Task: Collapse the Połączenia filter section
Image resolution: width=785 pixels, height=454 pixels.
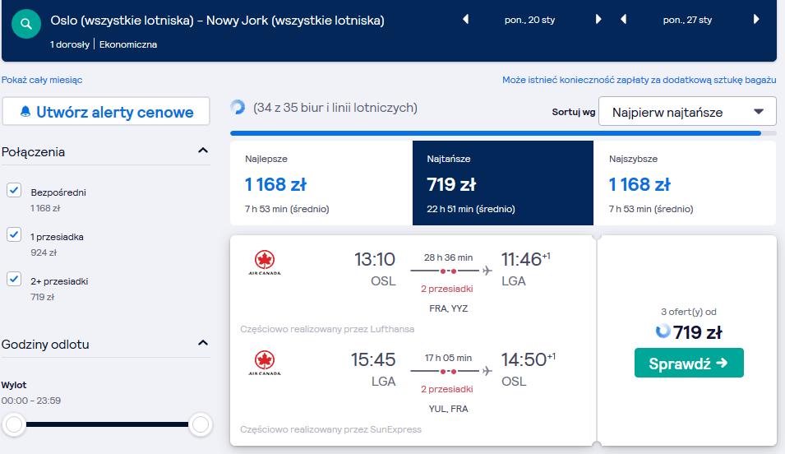Action: click(x=203, y=151)
